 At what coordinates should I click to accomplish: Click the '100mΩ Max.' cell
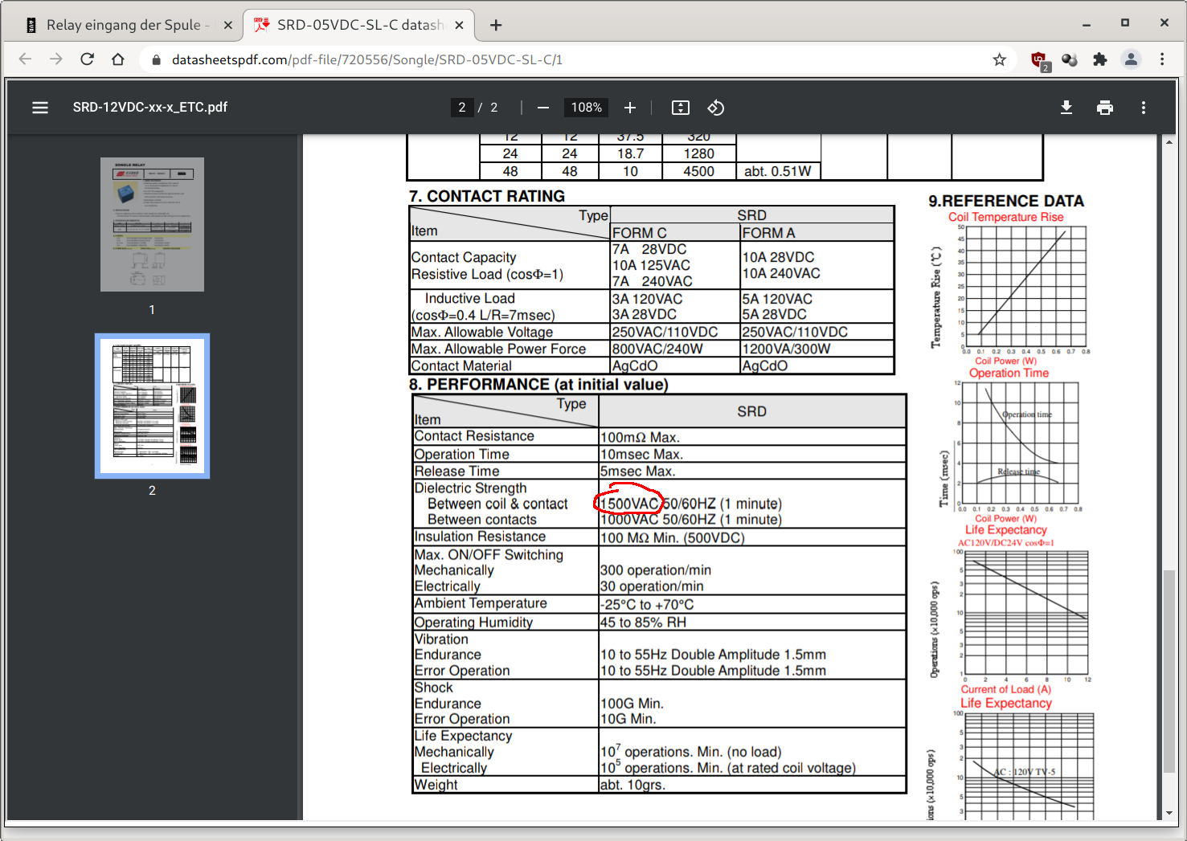(640, 437)
